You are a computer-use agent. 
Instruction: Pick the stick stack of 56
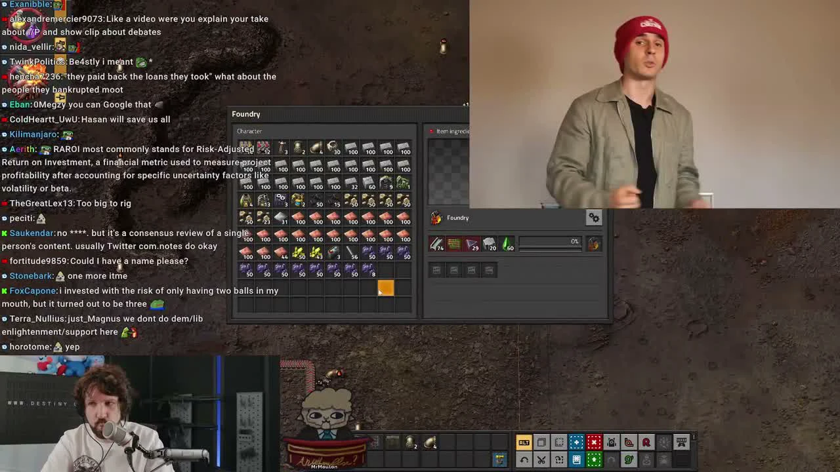351,253
